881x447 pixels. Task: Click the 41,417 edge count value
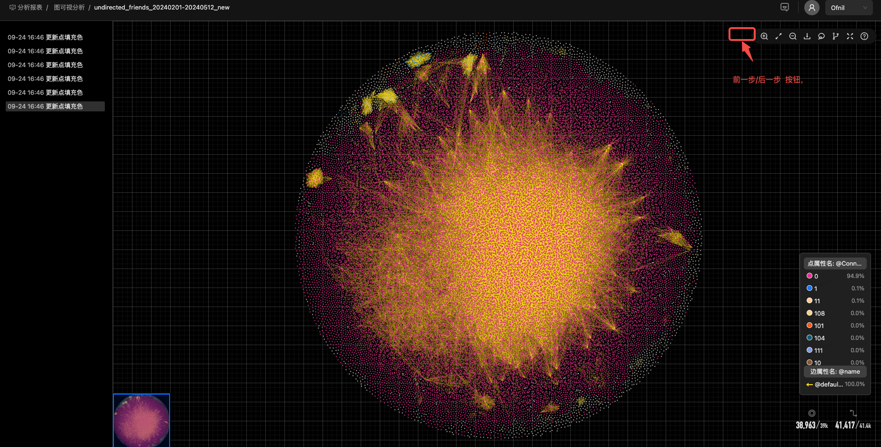[x=845, y=425]
